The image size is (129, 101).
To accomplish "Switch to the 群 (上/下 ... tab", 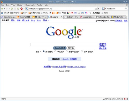I will (40, 17).
